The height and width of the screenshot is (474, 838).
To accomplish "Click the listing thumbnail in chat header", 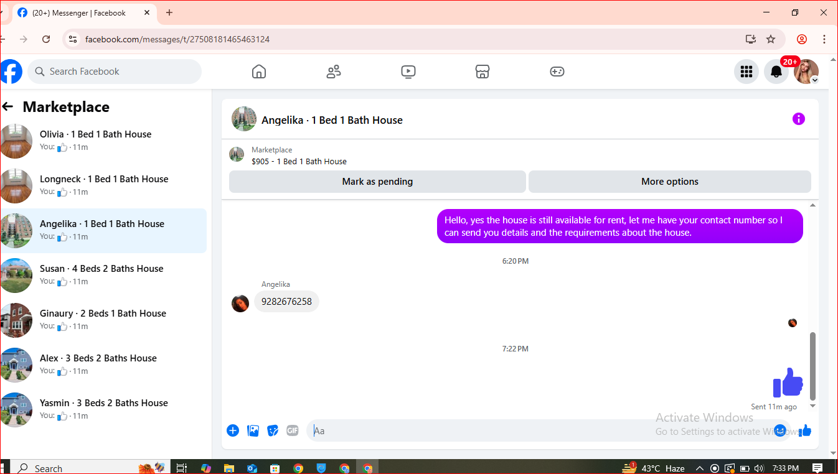I will 244,119.
